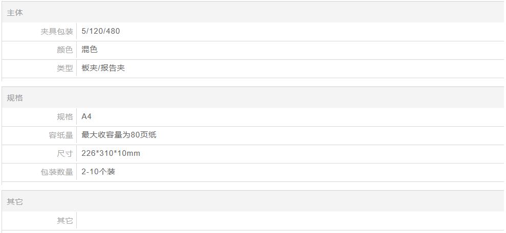Select the 混色 color value

[90, 50]
